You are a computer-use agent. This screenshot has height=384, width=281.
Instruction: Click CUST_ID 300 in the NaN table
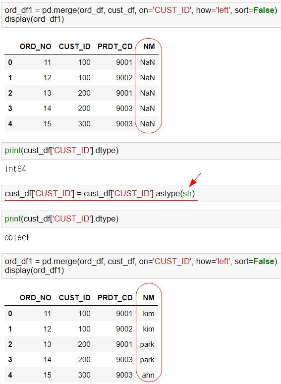[x=84, y=124]
